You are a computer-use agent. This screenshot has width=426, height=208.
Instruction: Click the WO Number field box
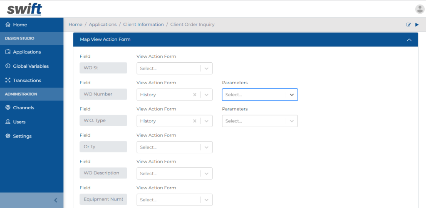coord(103,94)
